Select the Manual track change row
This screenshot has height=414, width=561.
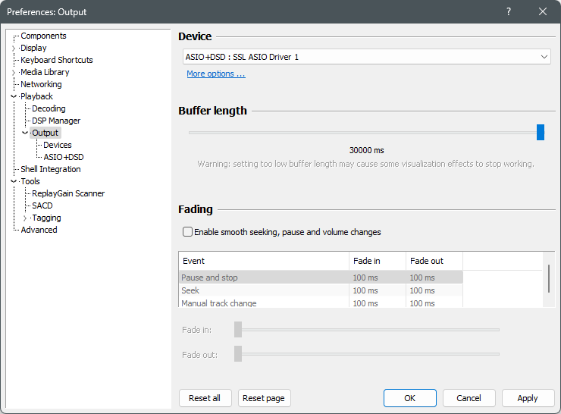[321, 303]
